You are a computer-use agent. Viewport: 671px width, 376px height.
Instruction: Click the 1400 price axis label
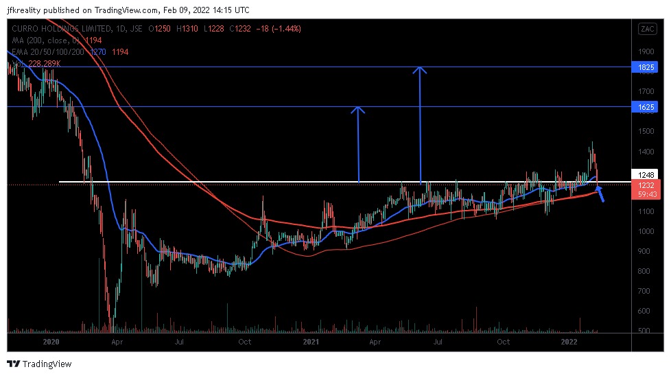(646, 152)
